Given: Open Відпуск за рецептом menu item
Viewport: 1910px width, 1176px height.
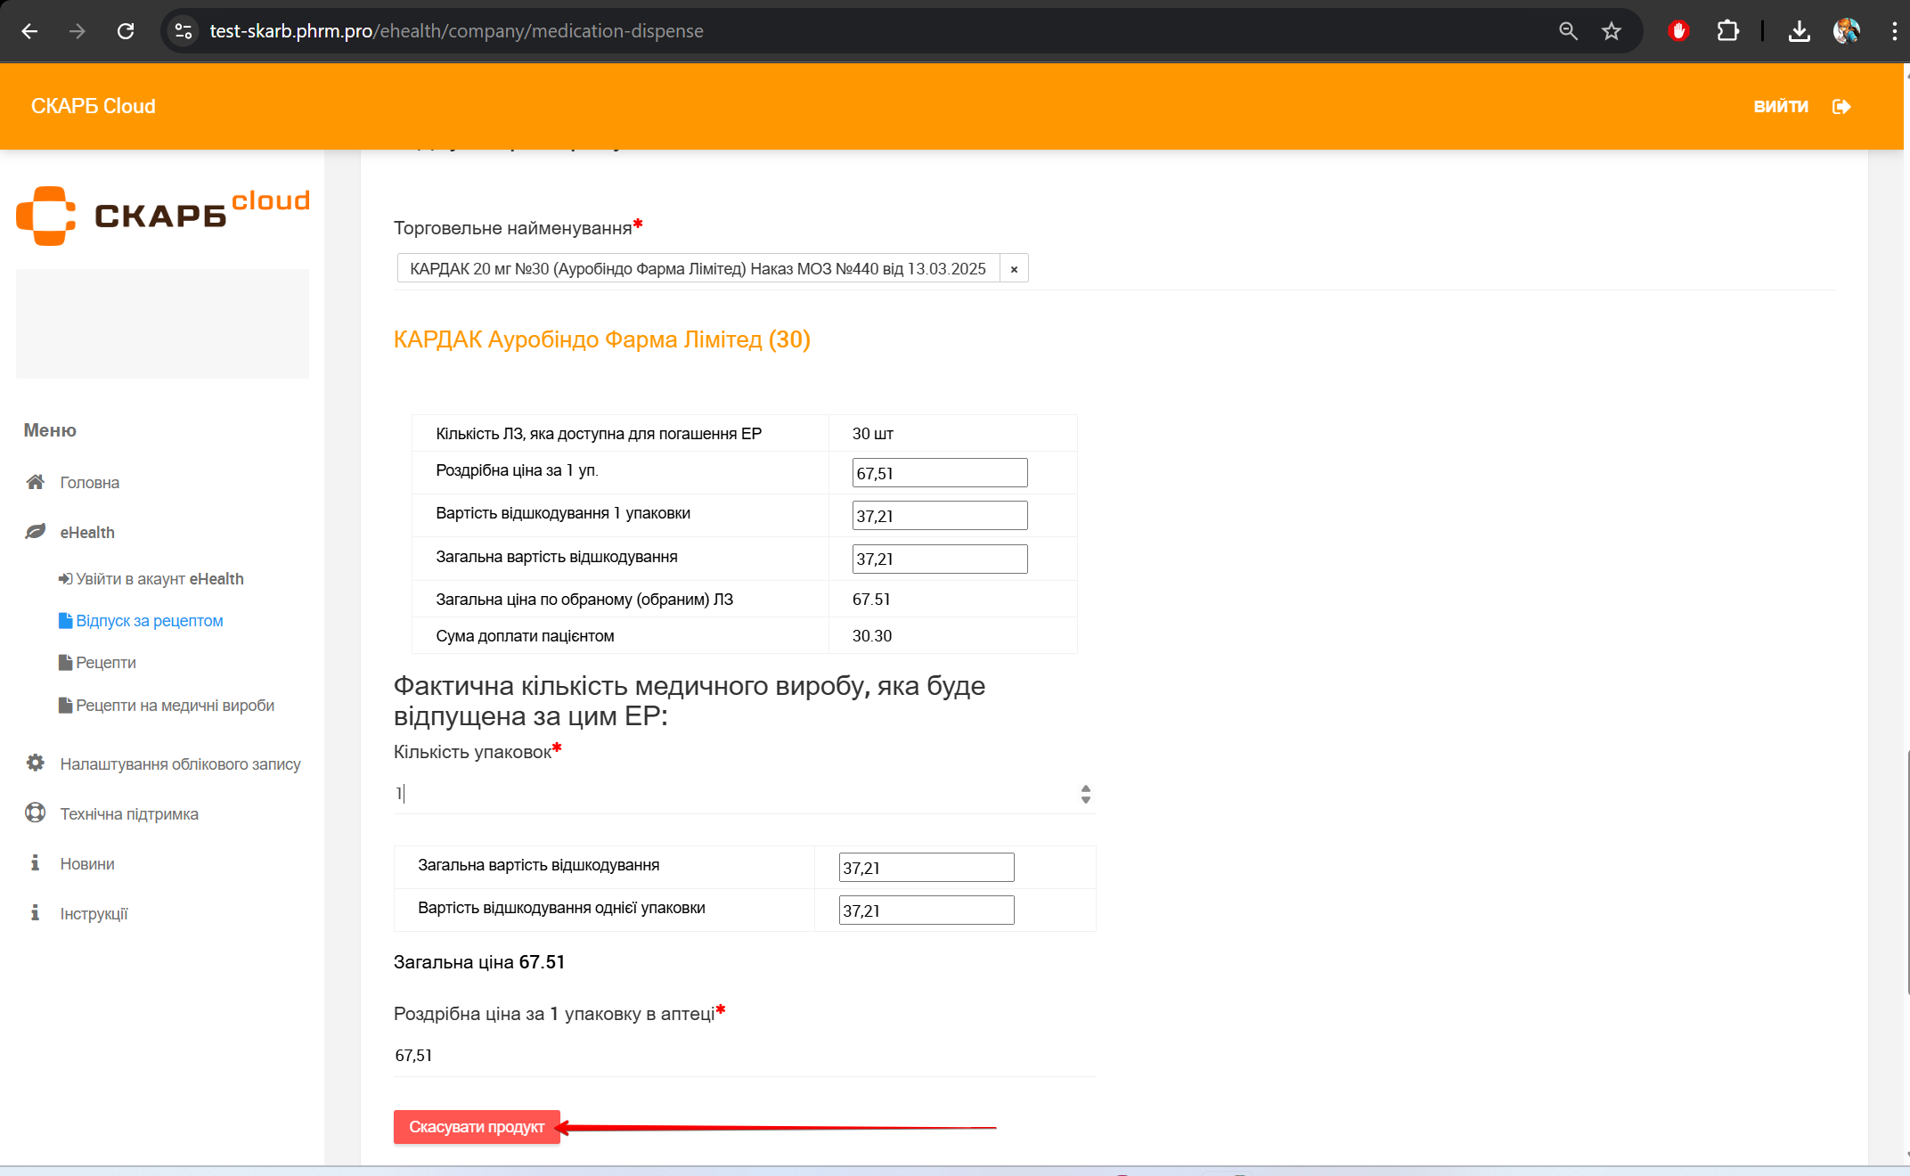Looking at the screenshot, I should 149,621.
